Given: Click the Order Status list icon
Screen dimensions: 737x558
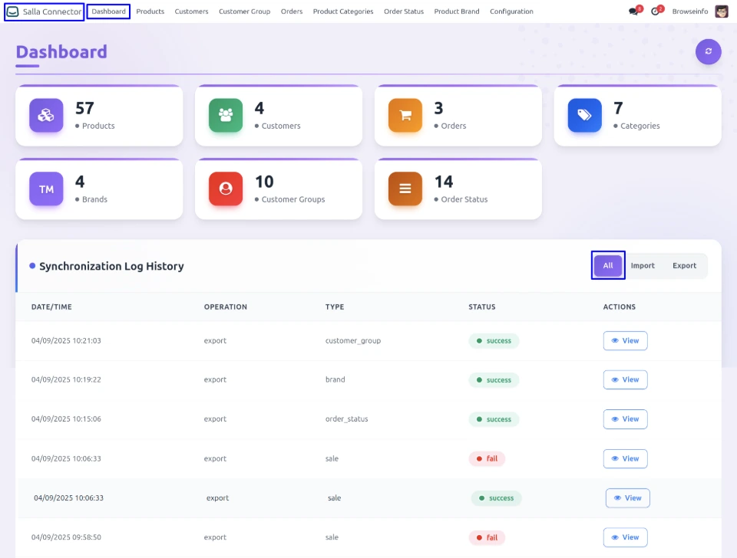Looking at the screenshot, I should 405,189.
